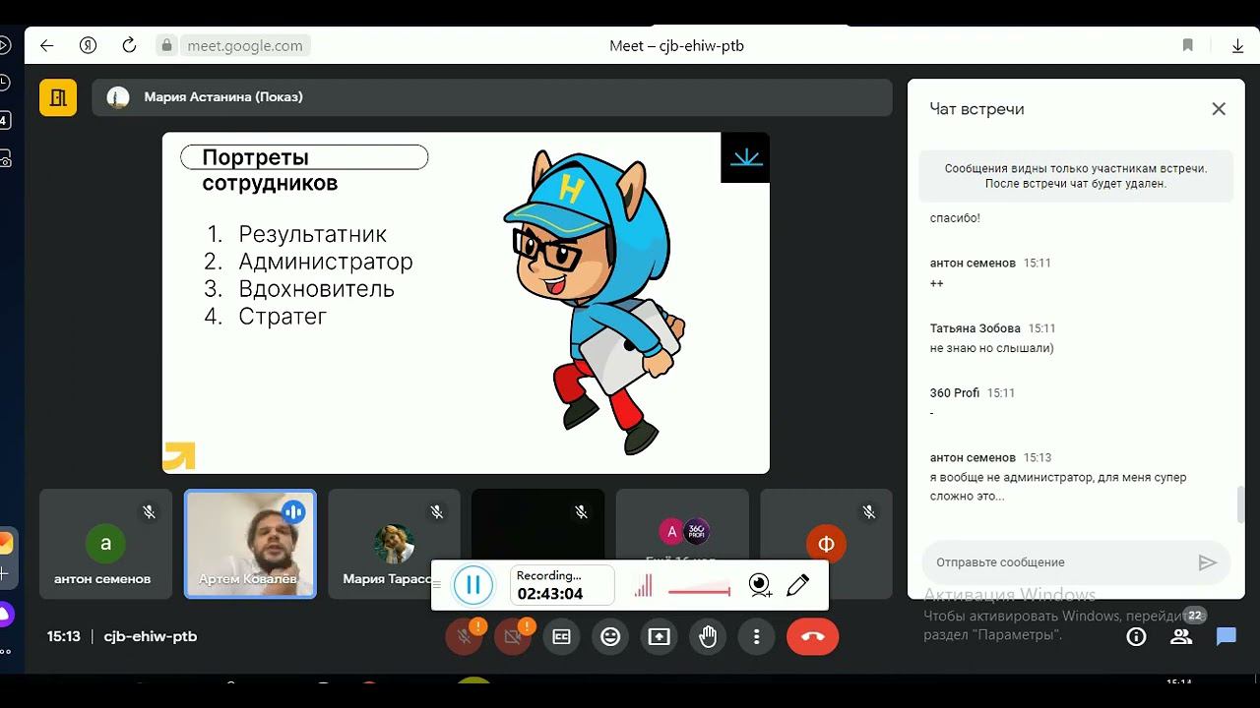
Task: Click the Чат встречи panel title
Action: 976,109
